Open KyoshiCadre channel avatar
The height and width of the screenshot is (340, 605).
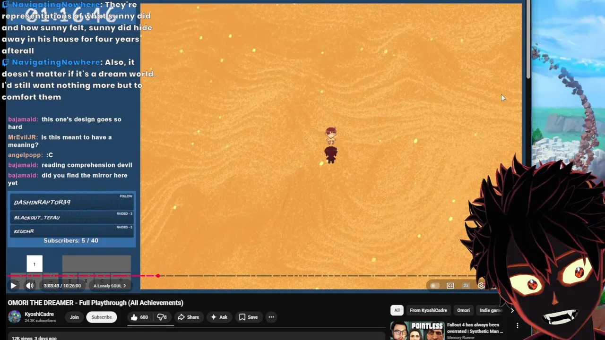pyautogui.click(x=15, y=317)
